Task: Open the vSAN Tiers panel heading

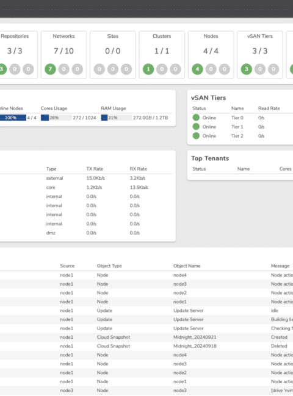Action: [209, 97]
